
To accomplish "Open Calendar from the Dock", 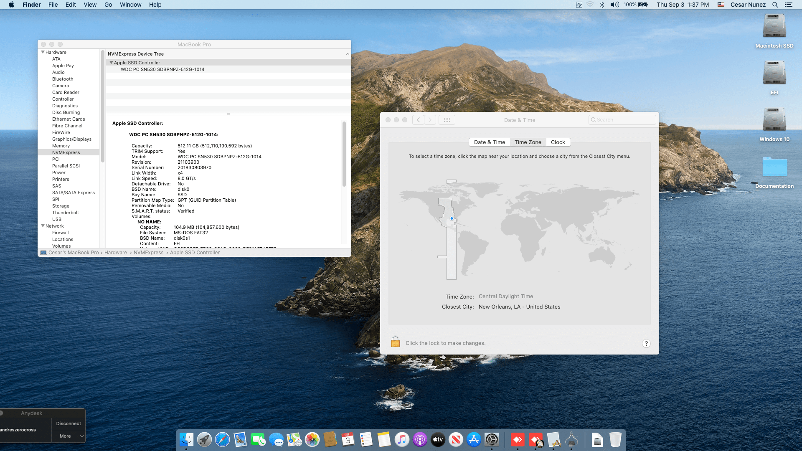I will pyautogui.click(x=348, y=439).
